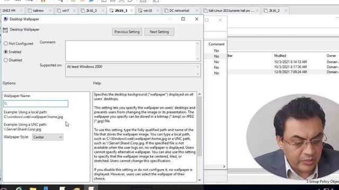Open the win10 VM tab

148,11
